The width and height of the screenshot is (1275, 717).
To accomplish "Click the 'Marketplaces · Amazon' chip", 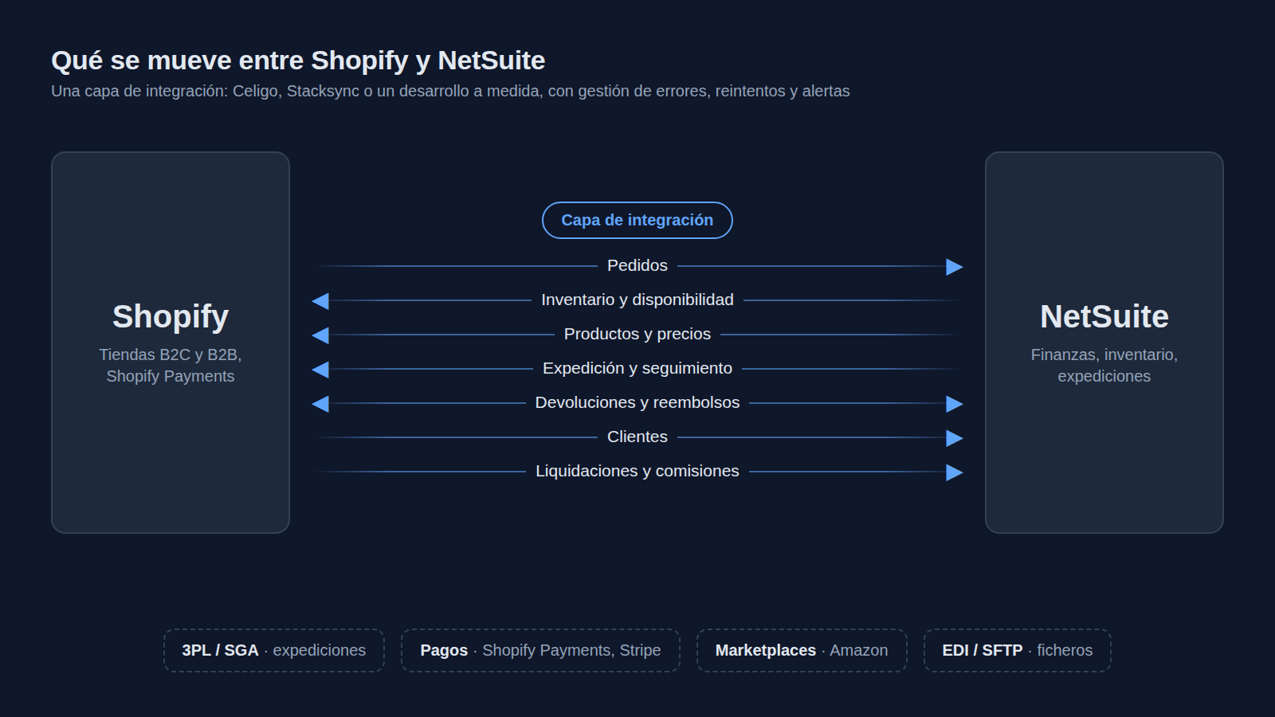I will (802, 650).
